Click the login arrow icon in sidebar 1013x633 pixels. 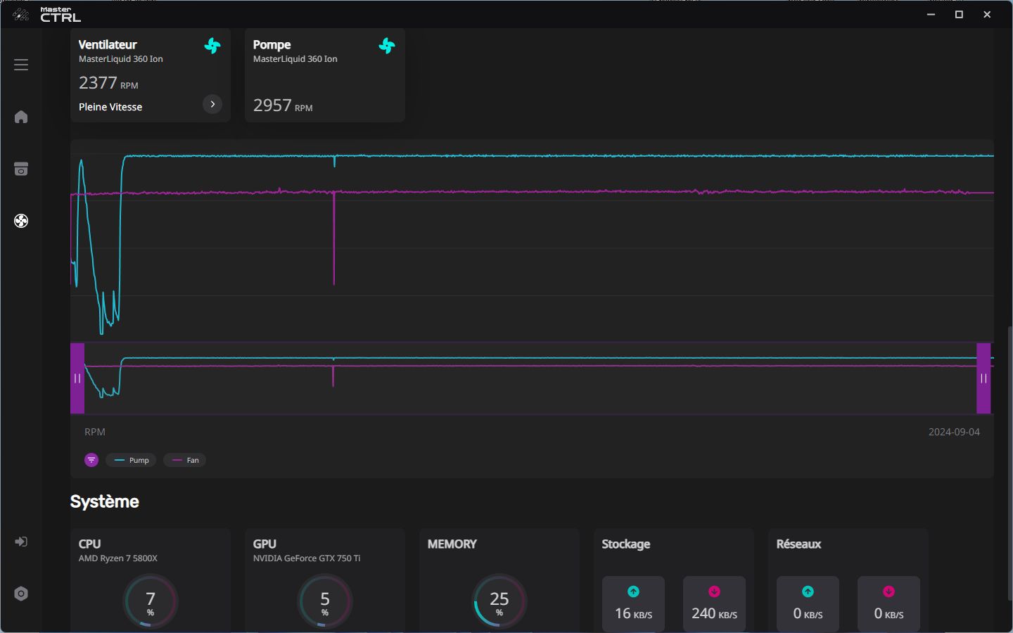(x=21, y=542)
